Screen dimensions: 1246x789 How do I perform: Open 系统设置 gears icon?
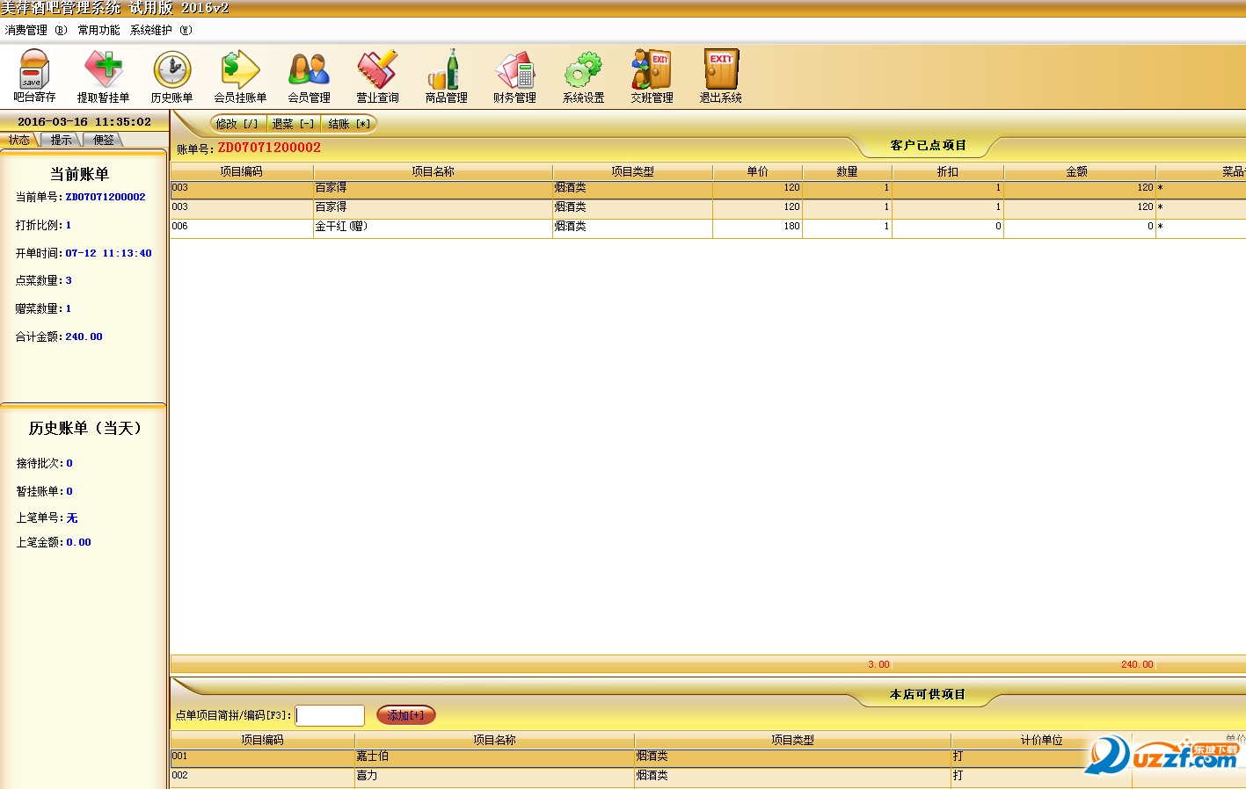[583, 76]
